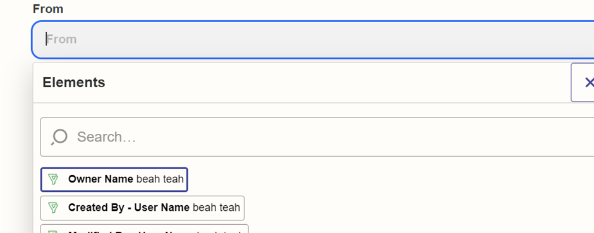594x233 pixels.
Task: Click the magnifier icon in the search box
Action: pos(59,137)
